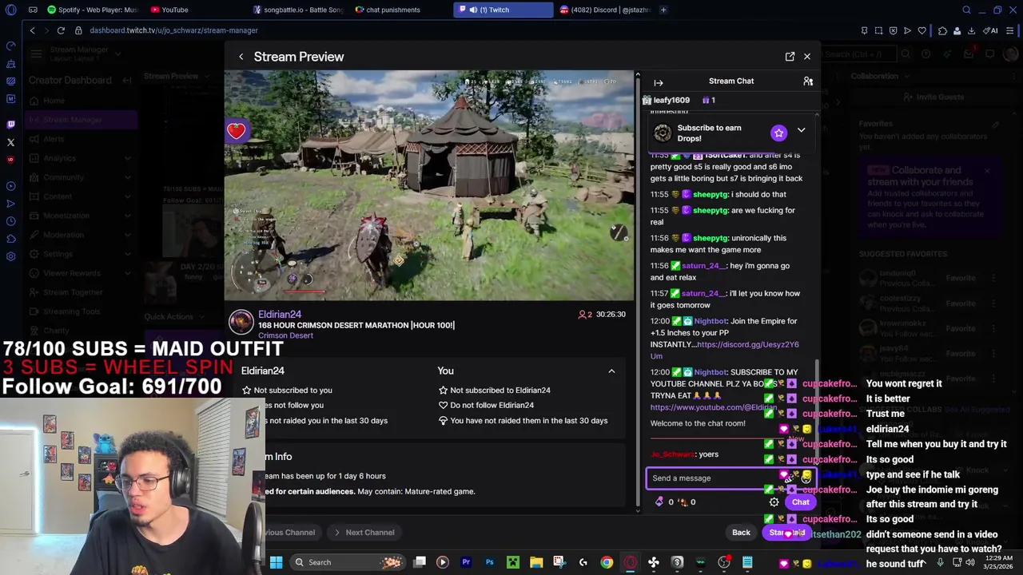
Task: Collapse the Creator Dashboard sidebar arrow
Action: [127, 80]
